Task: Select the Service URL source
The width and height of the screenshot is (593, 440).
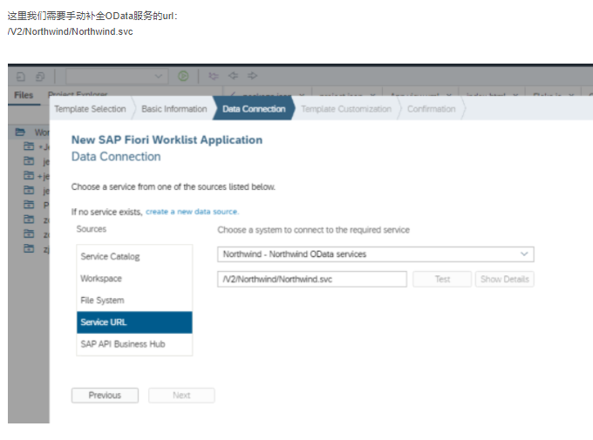Action: 134,322
